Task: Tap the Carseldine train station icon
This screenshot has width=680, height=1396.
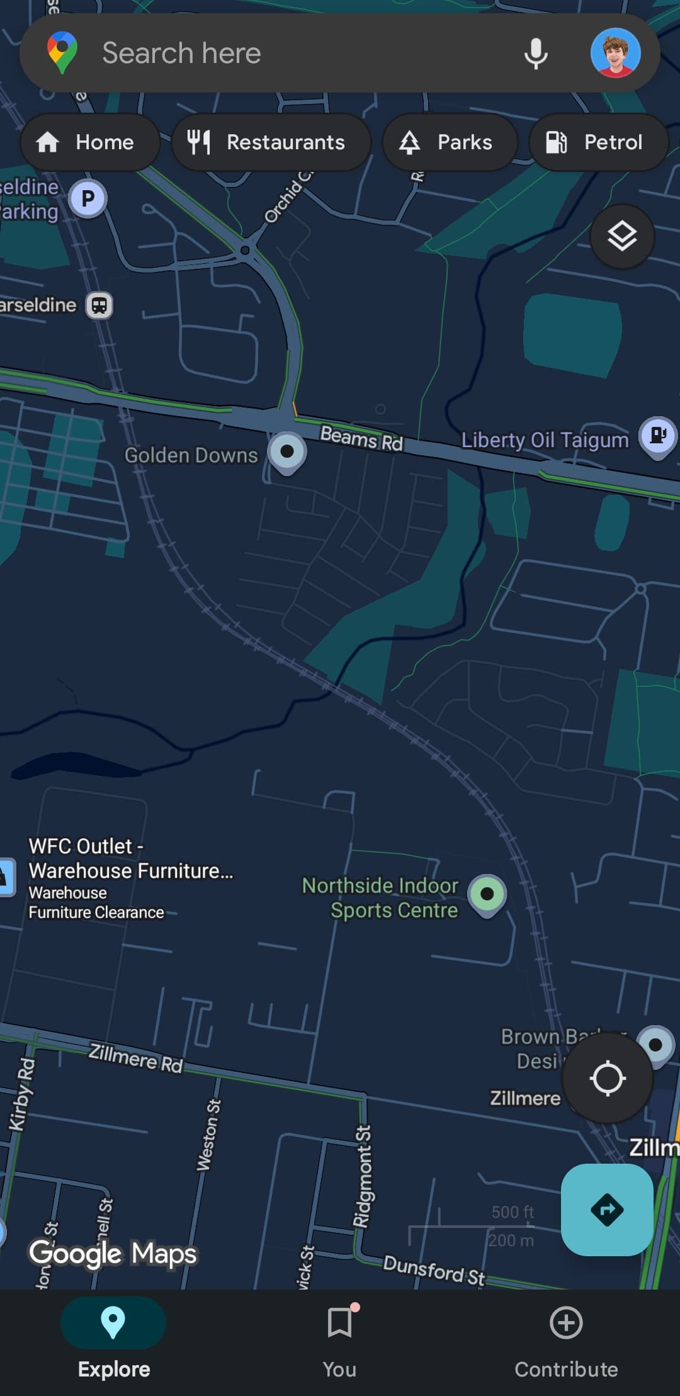Action: pos(99,305)
